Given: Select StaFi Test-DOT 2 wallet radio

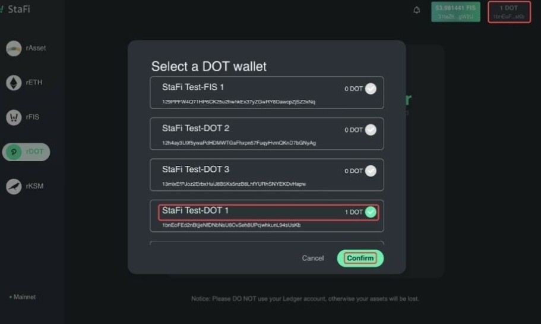Looking at the screenshot, I should coord(371,130).
